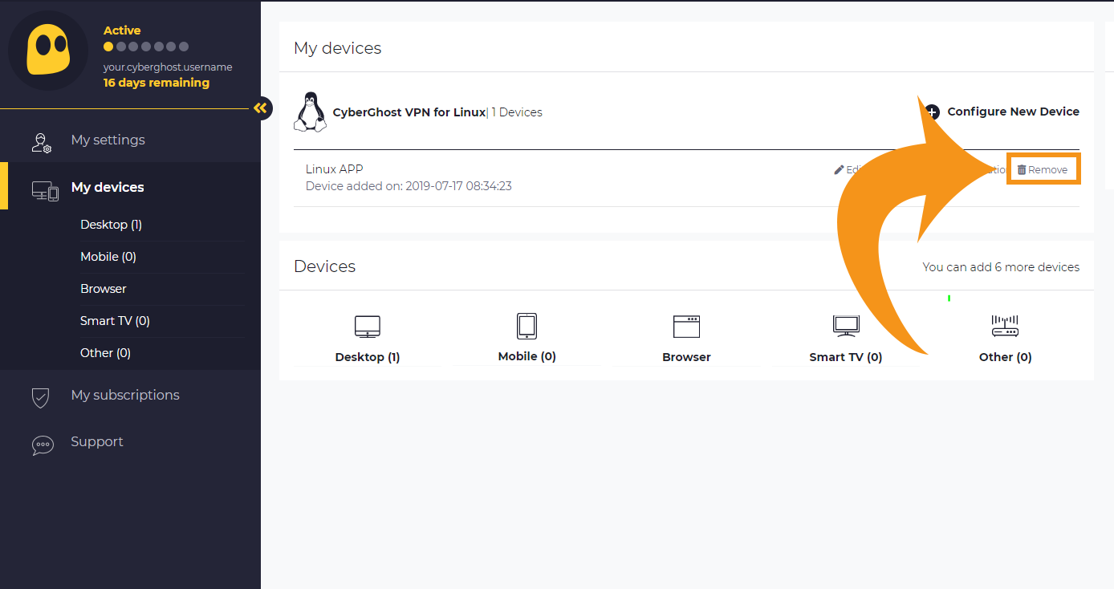Image resolution: width=1114 pixels, height=589 pixels.
Task: Click the device-slot dots indicator
Action: pos(146,47)
